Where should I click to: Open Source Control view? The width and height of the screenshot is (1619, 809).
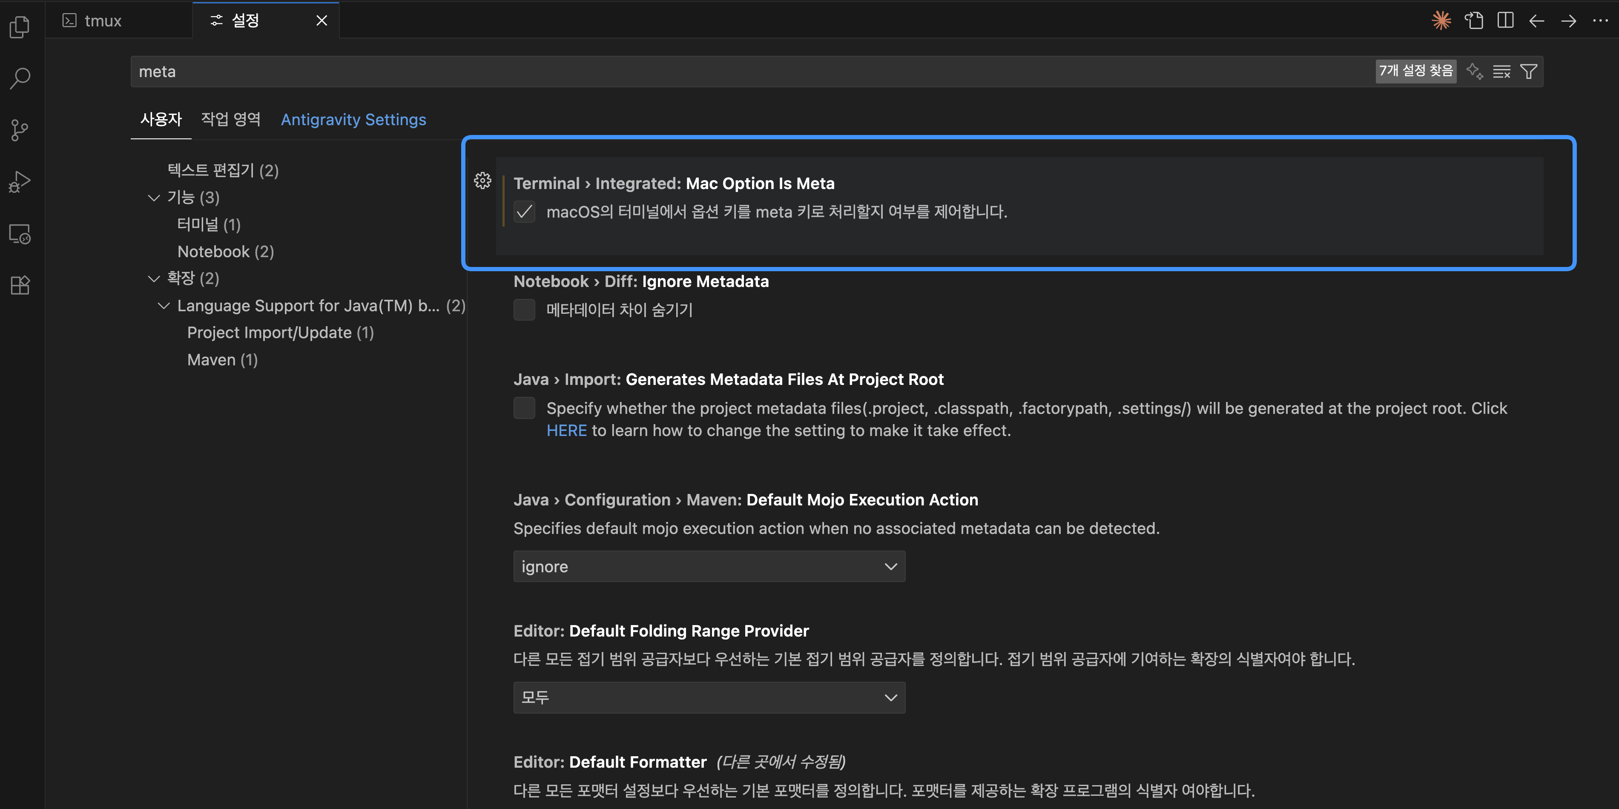click(x=20, y=130)
